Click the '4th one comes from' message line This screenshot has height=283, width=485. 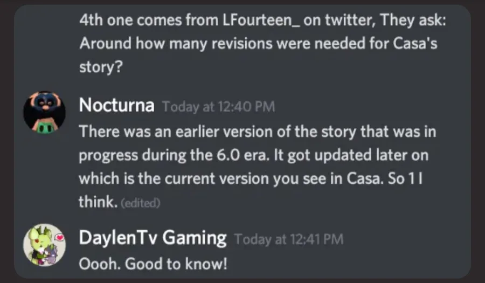click(262, 20)
